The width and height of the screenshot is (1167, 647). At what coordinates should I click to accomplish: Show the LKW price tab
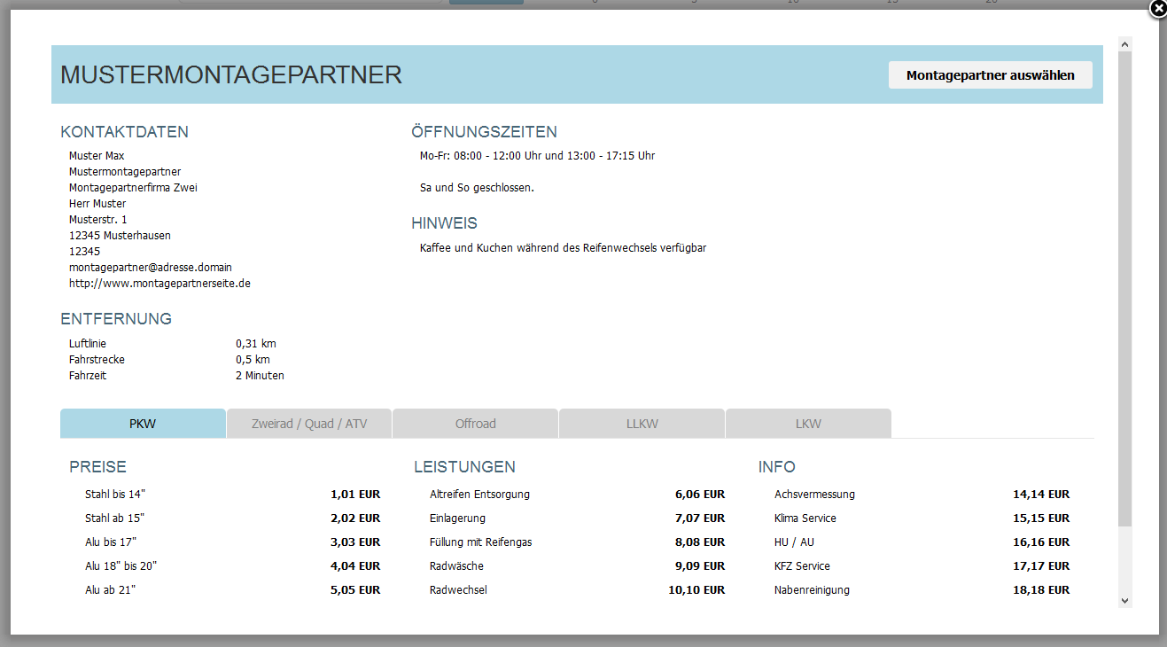[808, 424]
